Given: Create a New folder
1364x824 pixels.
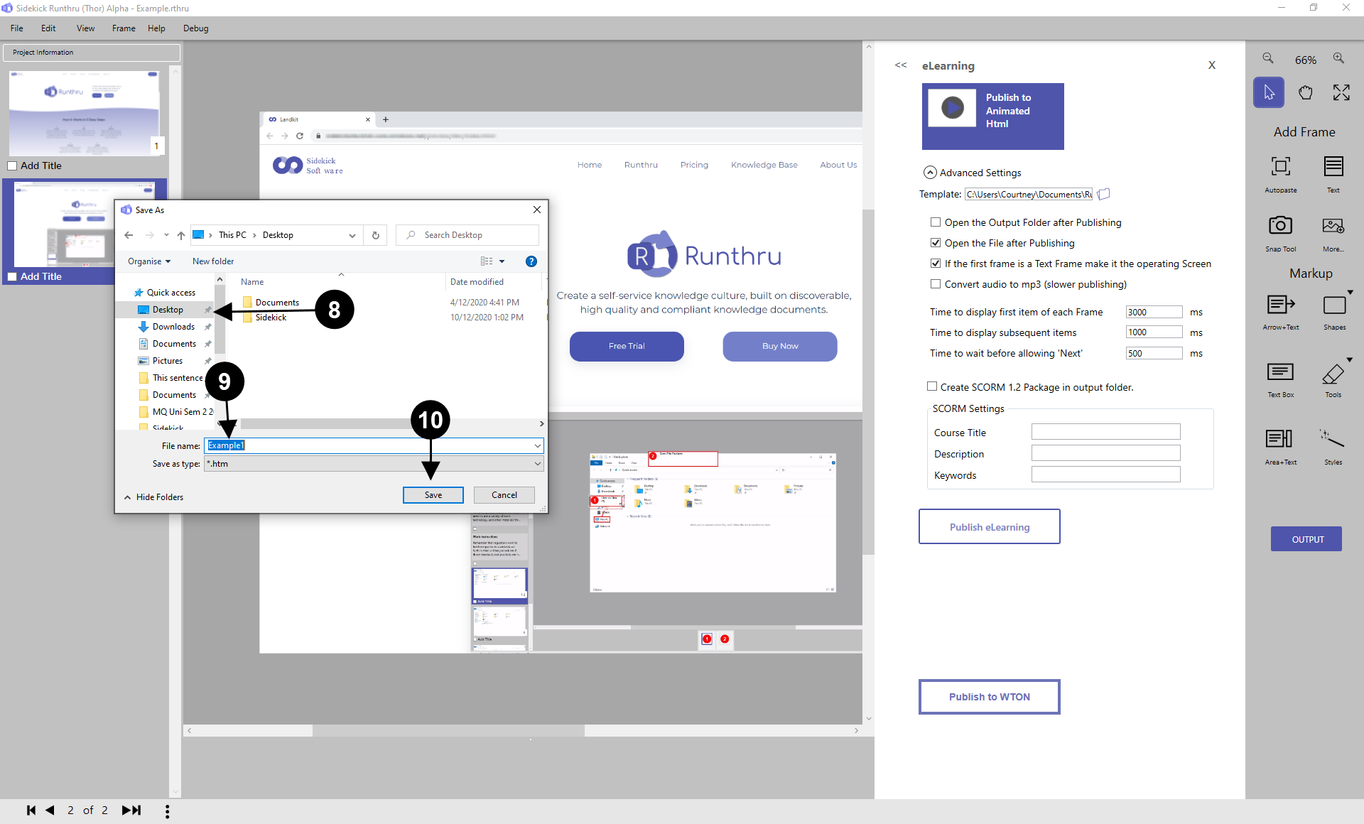Looking at the screenshot, I should (x=213, y=261).
